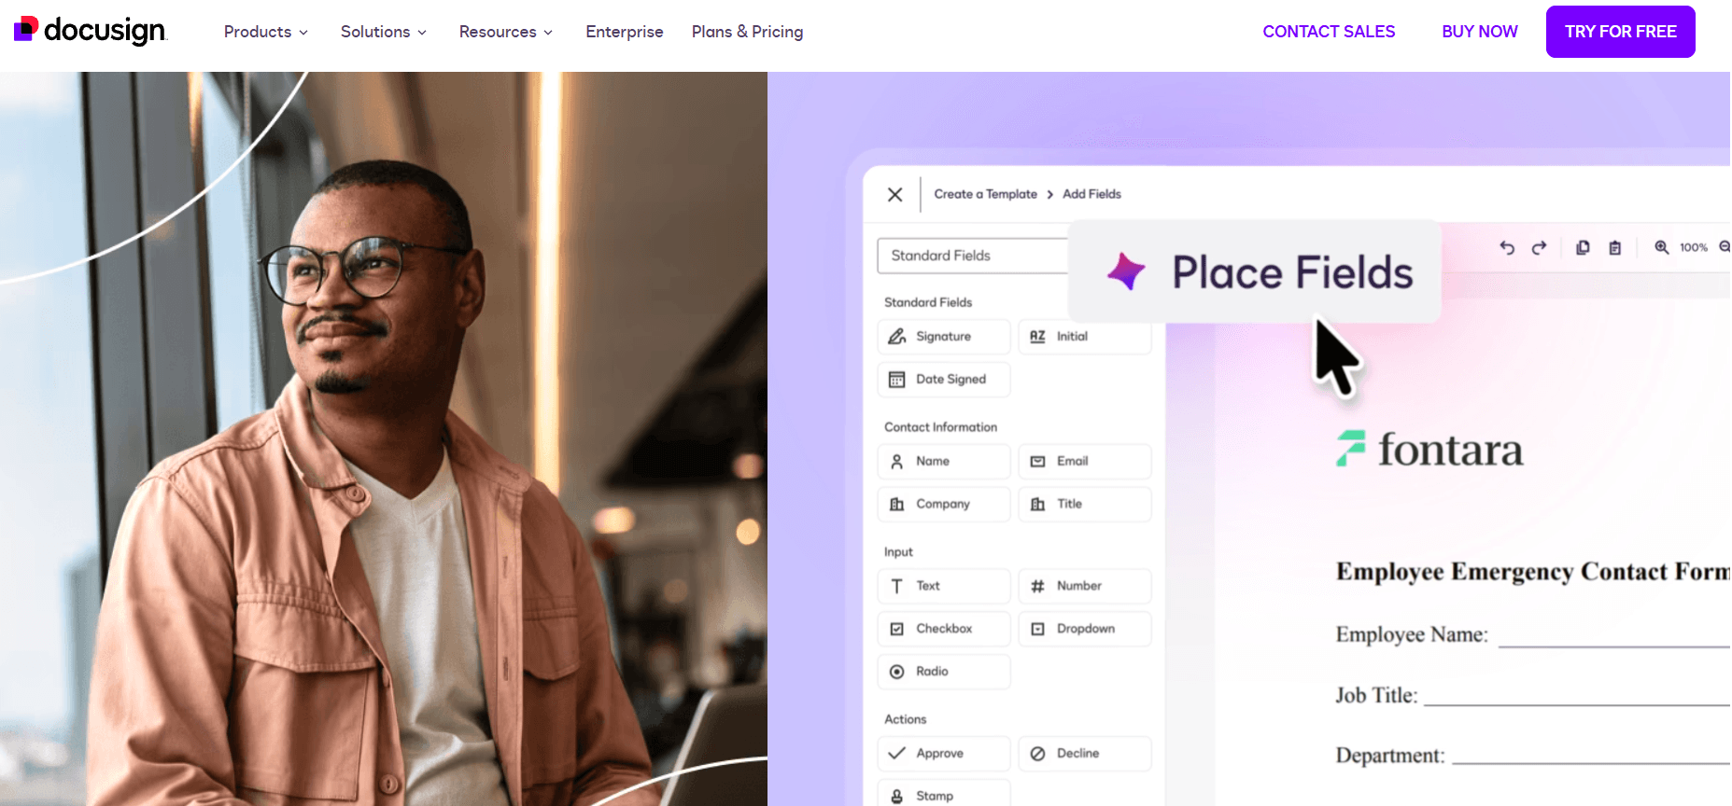
Task: Open the Enterprise page
Action: [625, 32]
